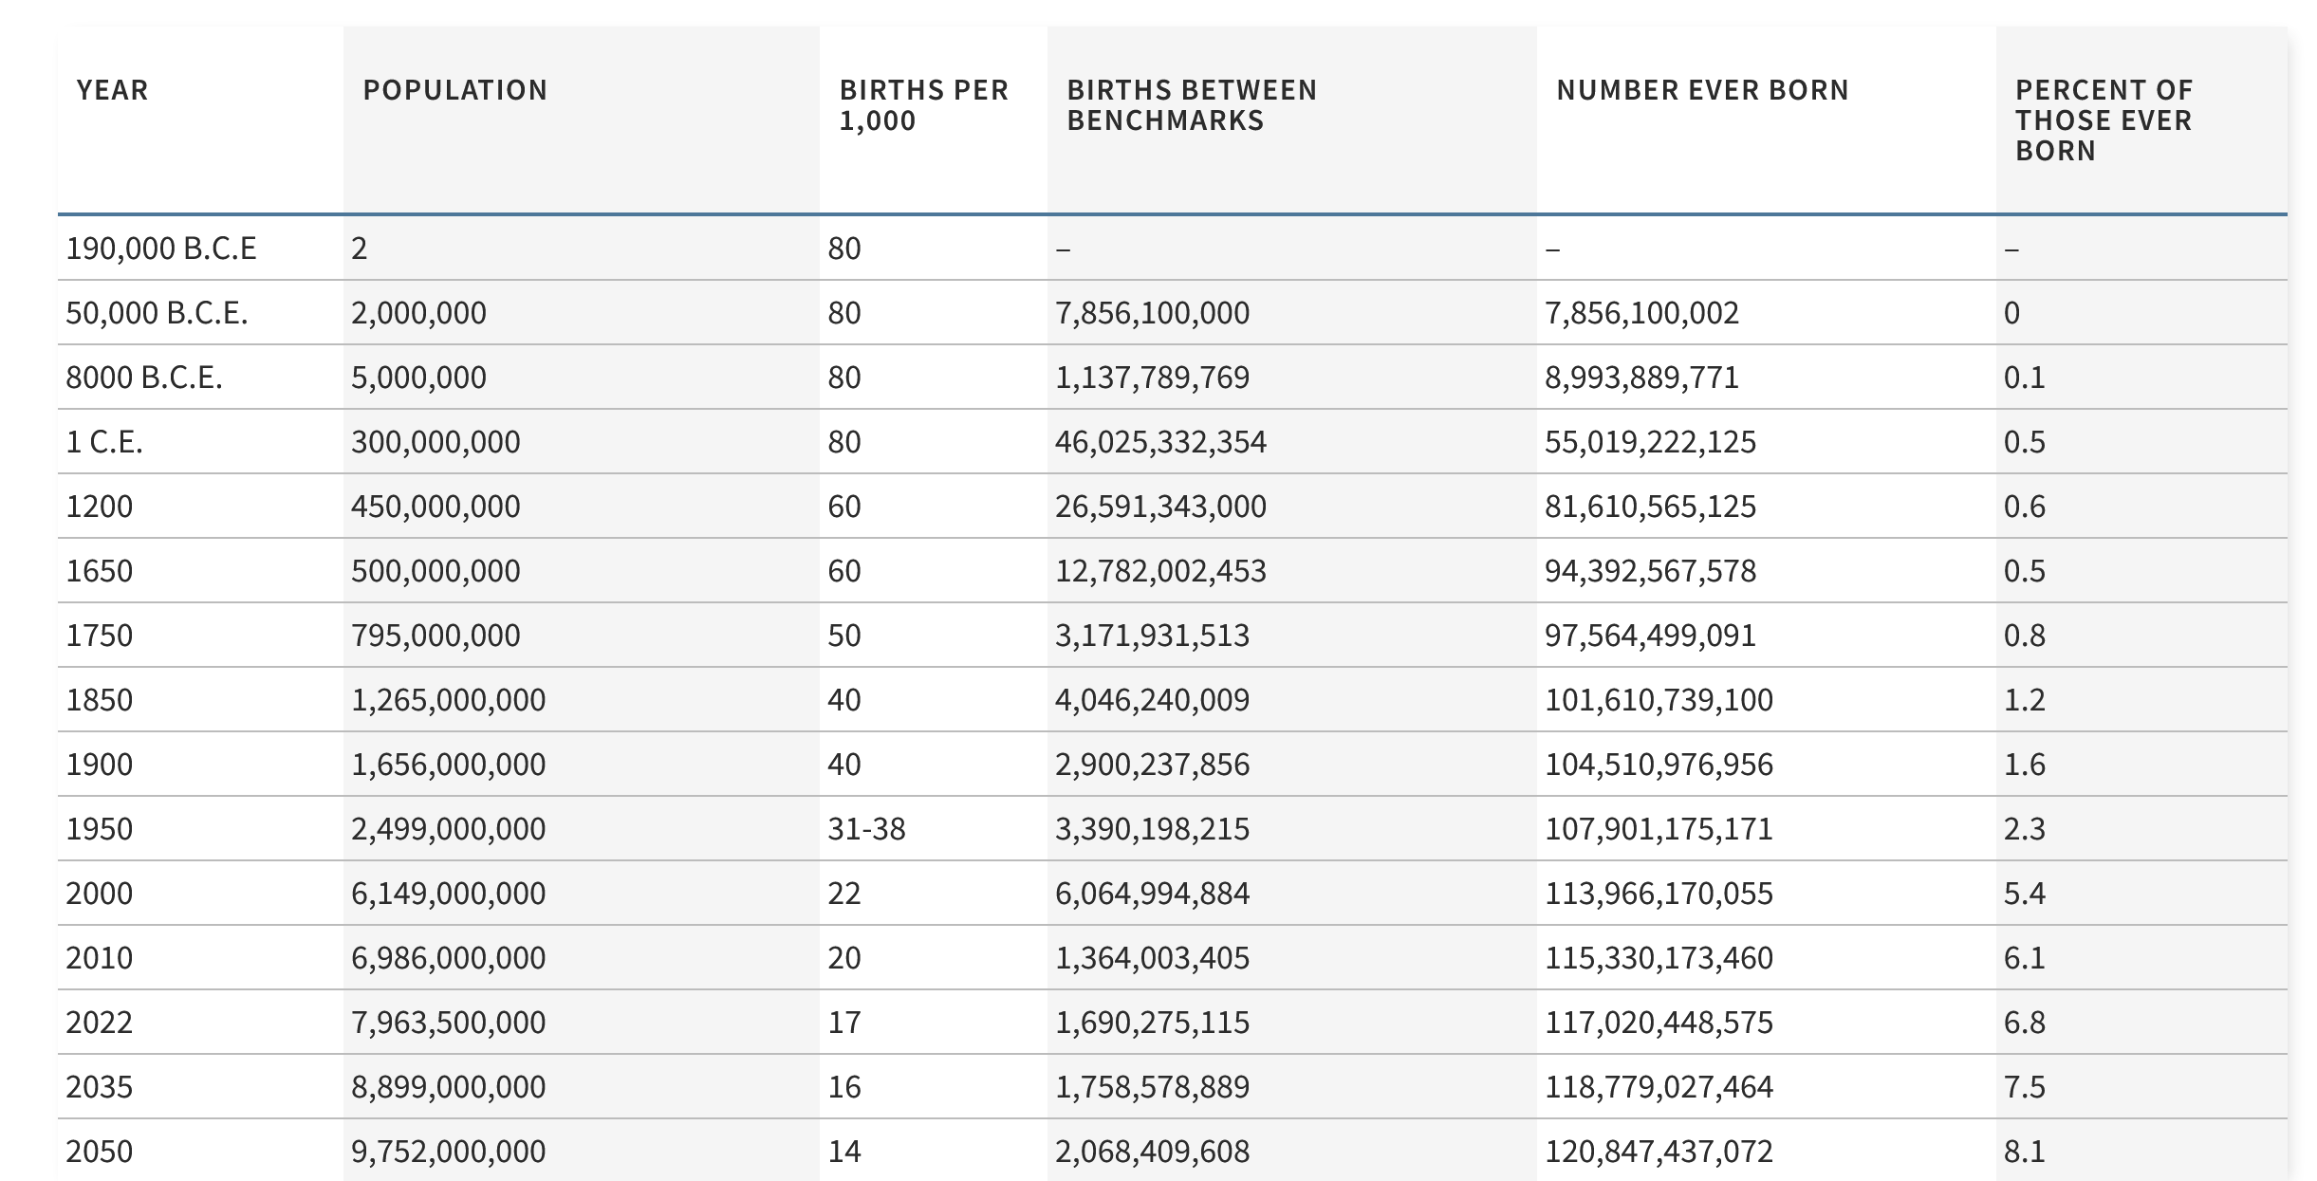The image size is (2317, 1181).
Task: Click population value 5,000,000
Action: point(418,378)
